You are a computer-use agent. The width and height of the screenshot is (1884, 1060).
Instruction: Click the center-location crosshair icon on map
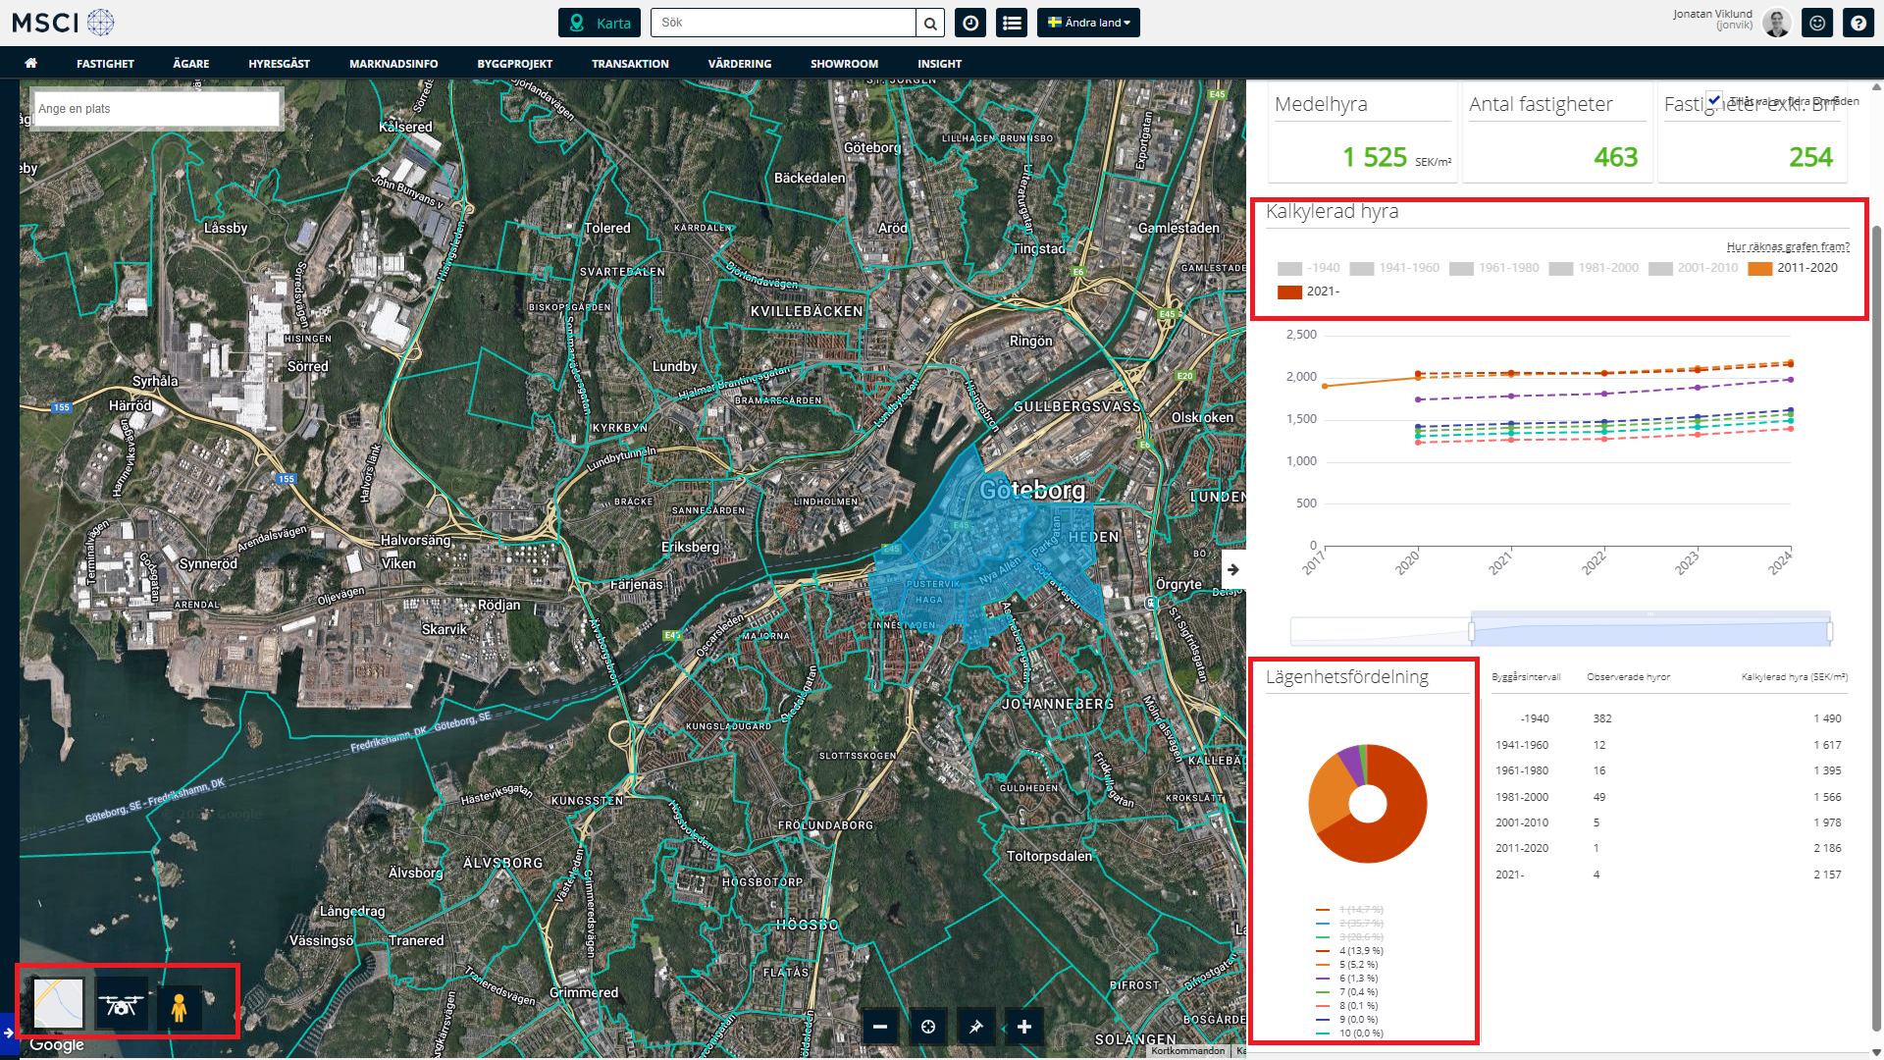[x=928, y=1027]
